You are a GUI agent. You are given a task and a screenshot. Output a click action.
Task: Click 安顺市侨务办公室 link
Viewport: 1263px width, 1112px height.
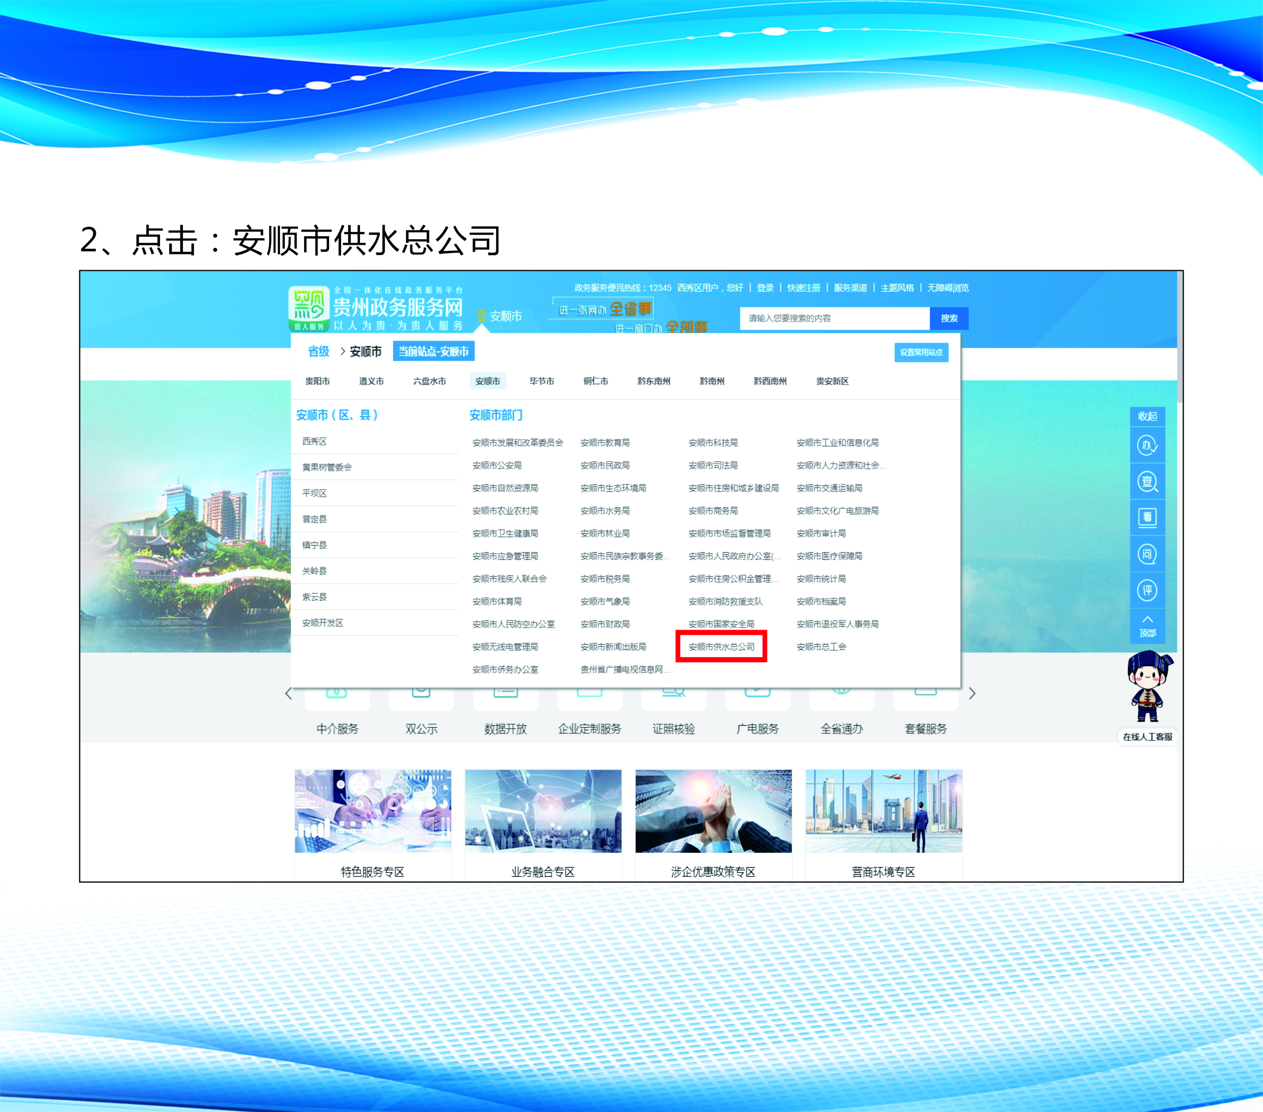pos(505,669)
